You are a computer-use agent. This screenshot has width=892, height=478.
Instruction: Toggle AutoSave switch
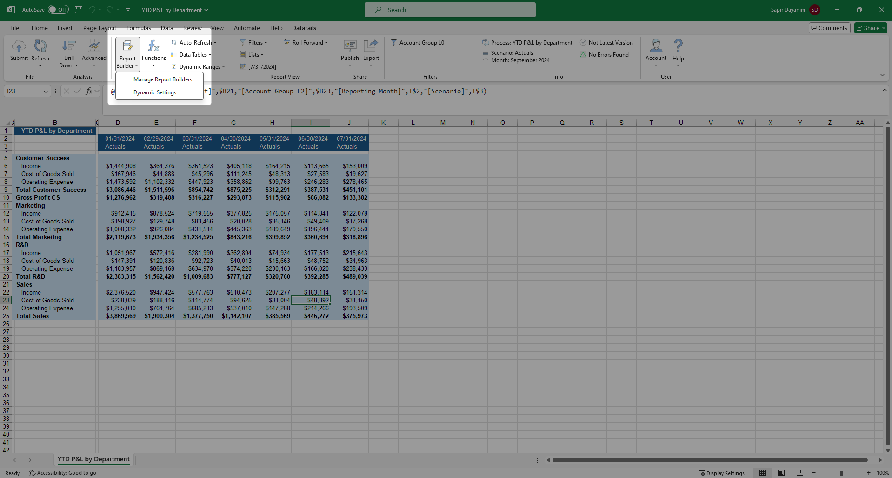[x=58, y=10]
